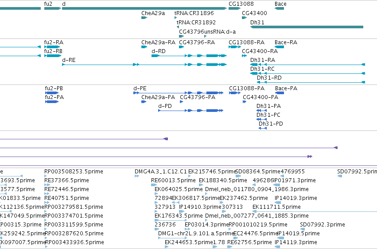
Task: Select transcript CG43400-RA
Action: click(x=260, y=51)
